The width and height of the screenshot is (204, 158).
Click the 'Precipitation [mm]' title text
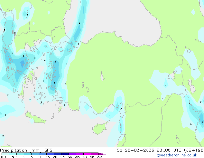click(x=21, y=150)
